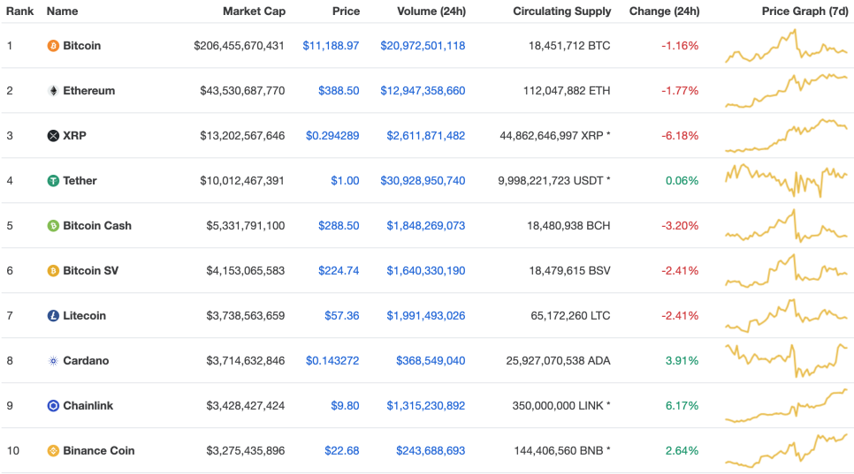Select circulating supply 65,172,260 LTC

point(570,316)
